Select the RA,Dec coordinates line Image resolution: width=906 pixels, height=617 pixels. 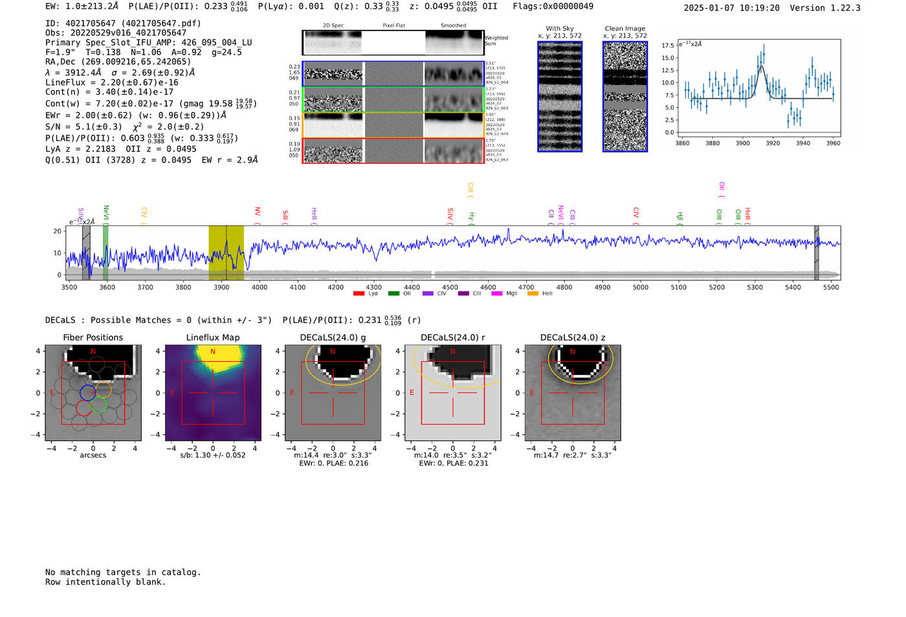pyautogui.click(x=118, y=62)
